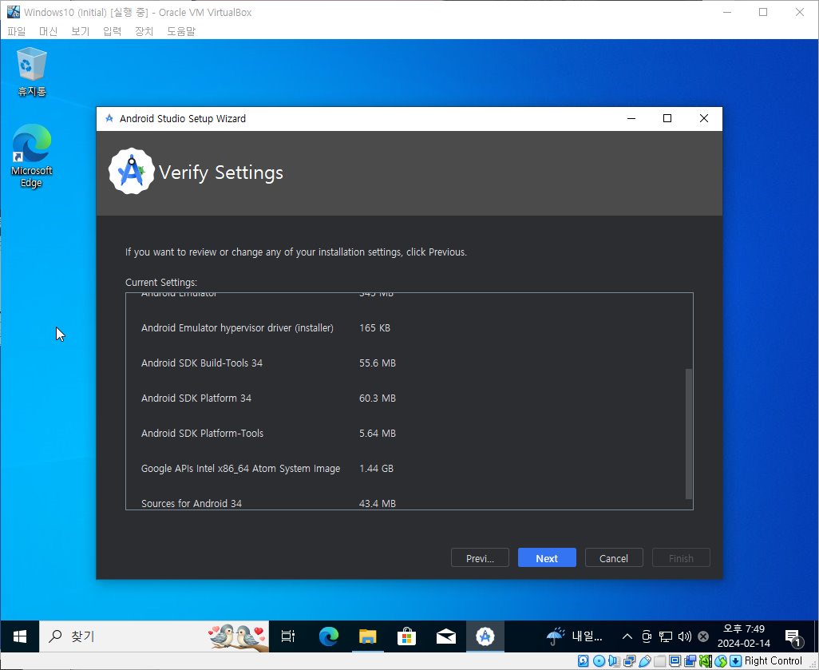Click the Meet Now tray icon

[x=646, y=636]
